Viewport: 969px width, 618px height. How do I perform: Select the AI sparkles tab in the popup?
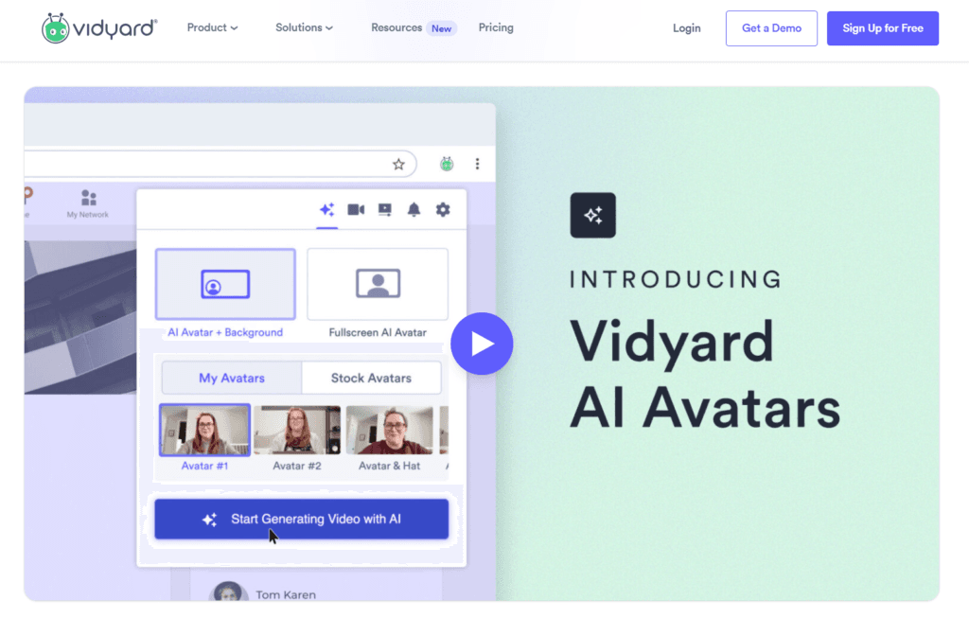point(326,210)
